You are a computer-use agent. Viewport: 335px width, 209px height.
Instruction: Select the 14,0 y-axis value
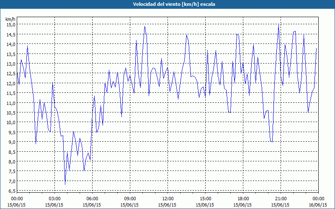[x=11, y=44]
